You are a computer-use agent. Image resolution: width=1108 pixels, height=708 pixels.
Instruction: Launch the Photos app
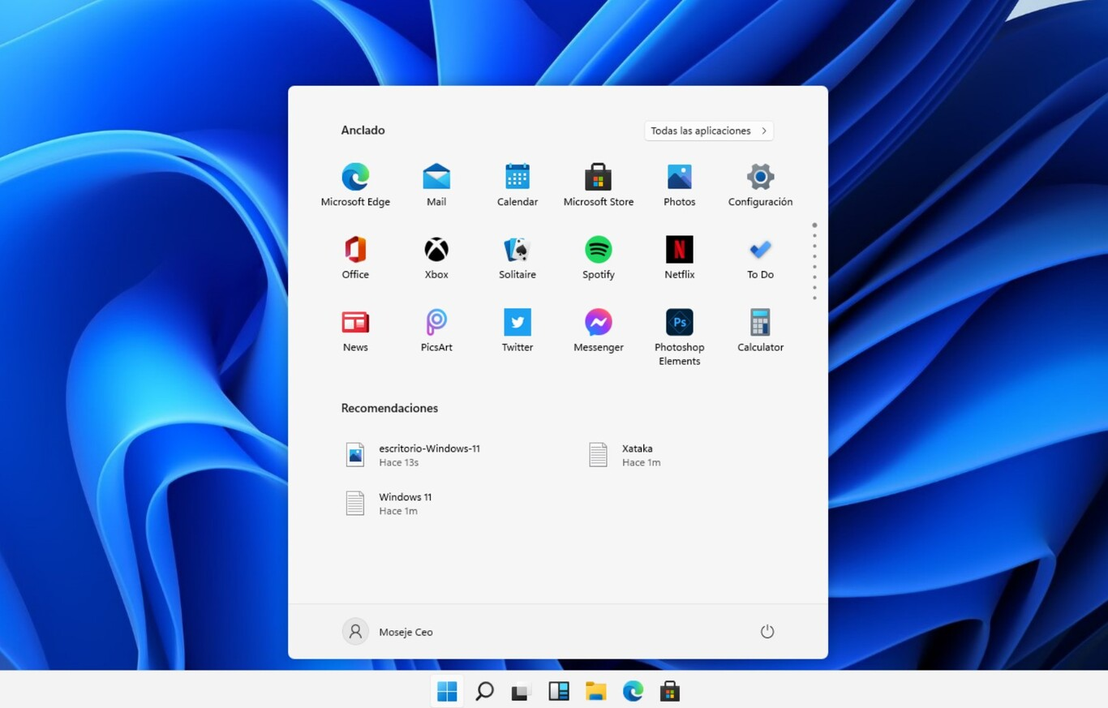[x=680, y=185]
